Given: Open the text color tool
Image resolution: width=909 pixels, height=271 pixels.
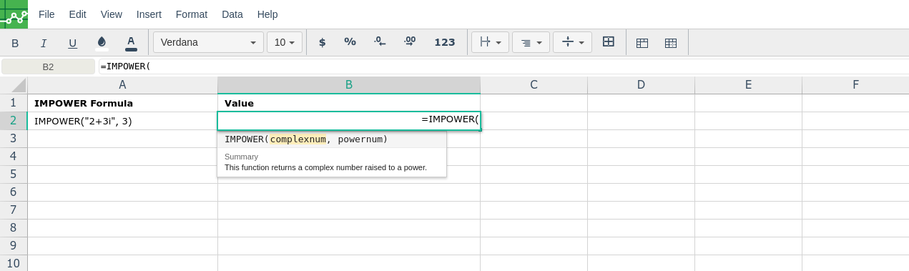Looking at the screenshot, I should pos(131,43).
